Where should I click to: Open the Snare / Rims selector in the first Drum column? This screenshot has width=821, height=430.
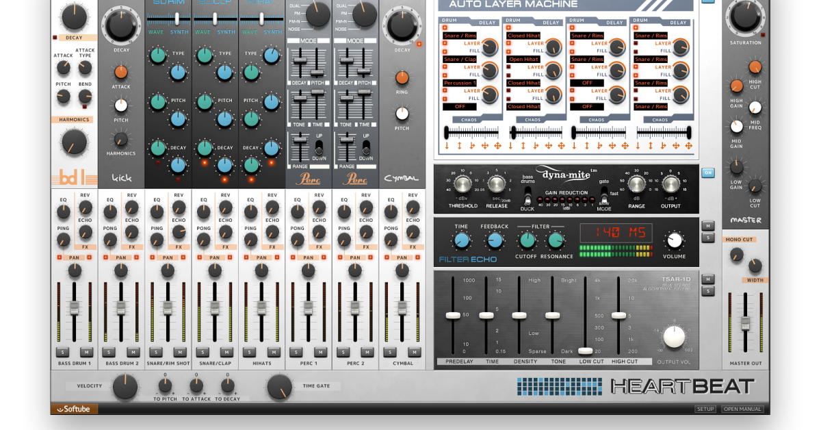(460, 36)
